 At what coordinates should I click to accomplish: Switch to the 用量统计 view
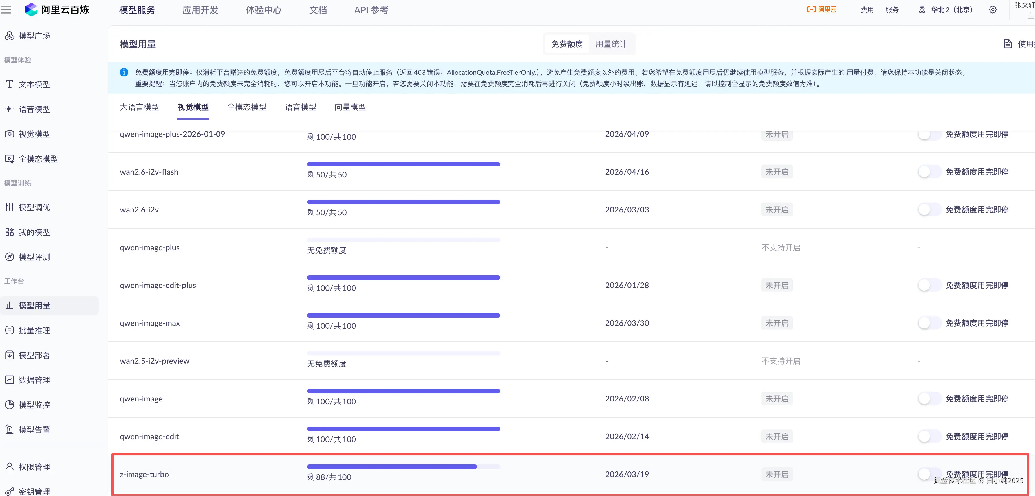click(x=611, y=44)
